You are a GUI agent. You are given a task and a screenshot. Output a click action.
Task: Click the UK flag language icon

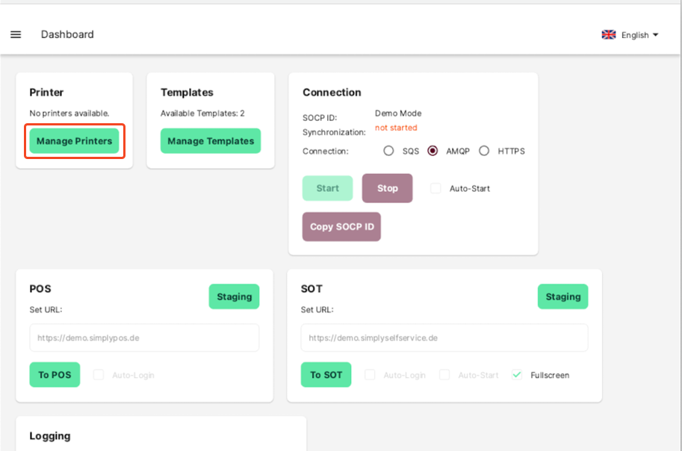pyautogui.click(x=609, y=34)
